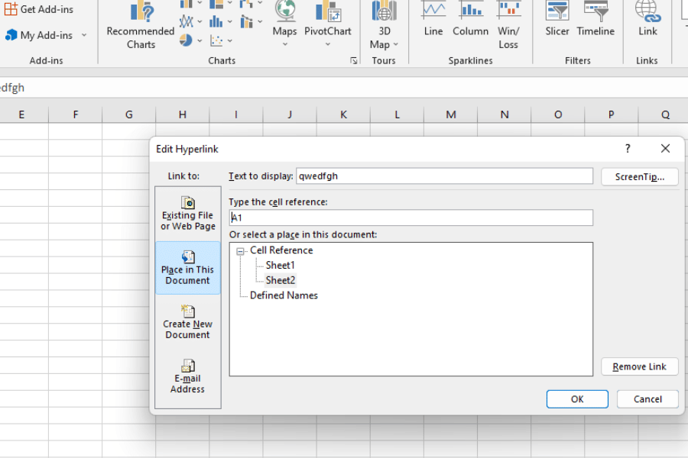This screenshot has width=688, height=458.
Task: Insert a Slicer filter
Action: coord(557,23)
